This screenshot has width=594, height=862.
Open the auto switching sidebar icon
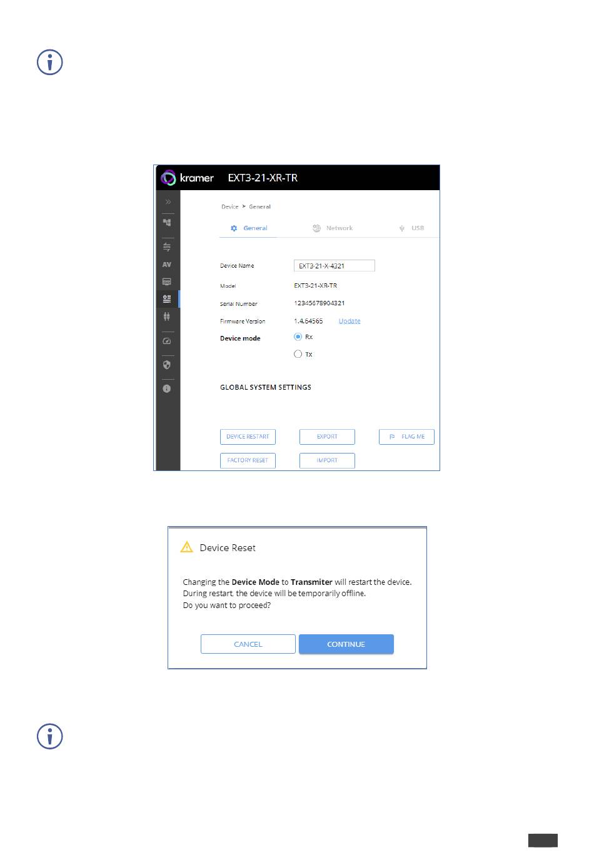[167, 246]
